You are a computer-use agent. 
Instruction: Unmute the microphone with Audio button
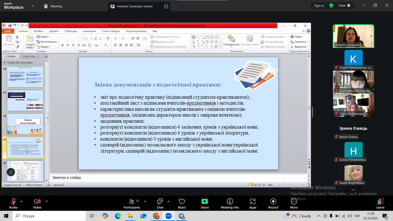click(x=13, y=204)
